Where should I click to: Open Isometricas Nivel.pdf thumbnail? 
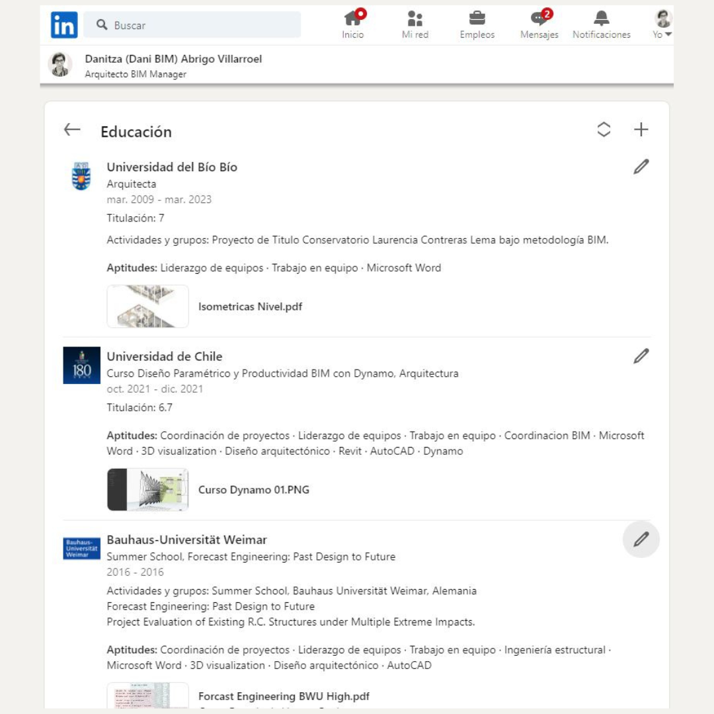(x=148, y=307)
